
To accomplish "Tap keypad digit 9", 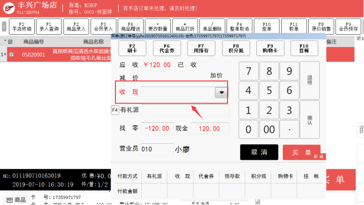I will [x=289, y=71].
